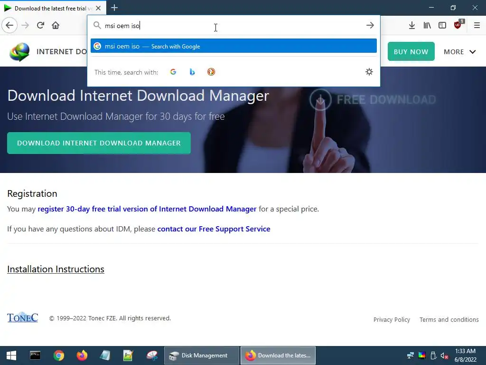Click the forward navigation arrow

click(25, 25)
